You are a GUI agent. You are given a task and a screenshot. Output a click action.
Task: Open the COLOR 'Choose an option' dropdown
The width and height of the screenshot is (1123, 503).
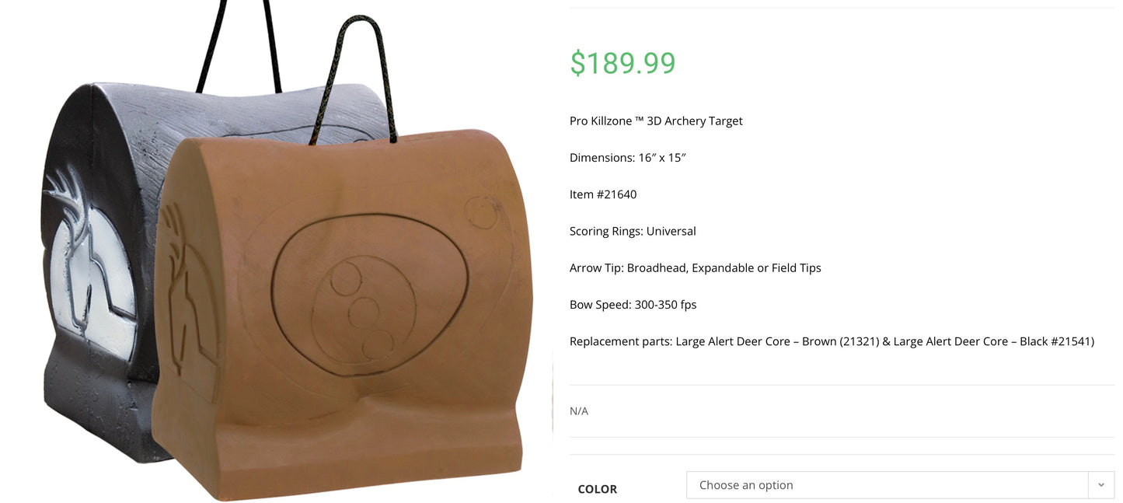tap(886, 485)
